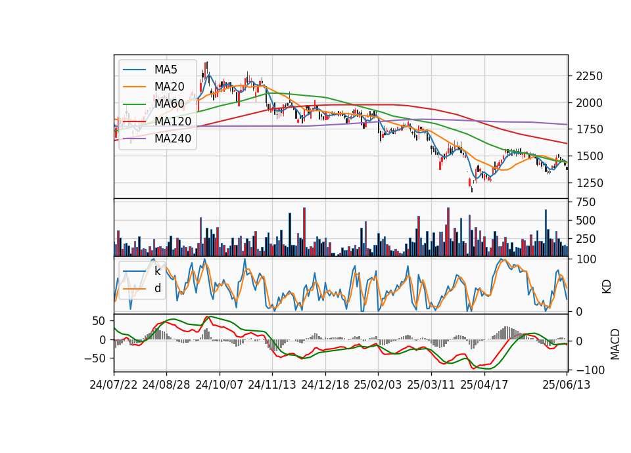Click the MA240 legend label
This screenshot has width=631, height=453.
pos(173,139)
